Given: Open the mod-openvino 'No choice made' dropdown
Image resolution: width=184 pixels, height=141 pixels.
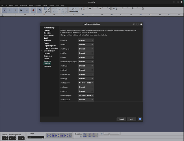Looking at the screenshot, I should 86,83.
